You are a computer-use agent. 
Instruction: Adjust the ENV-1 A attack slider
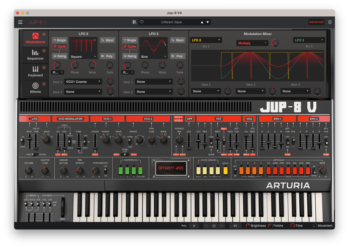[262, 148]
